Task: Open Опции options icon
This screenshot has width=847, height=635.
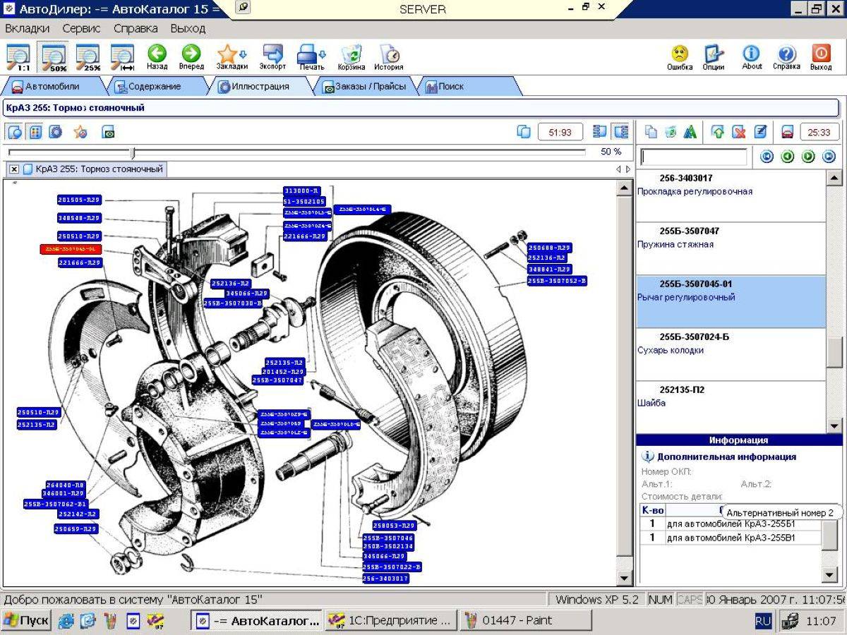Action: tap(714, 57)
